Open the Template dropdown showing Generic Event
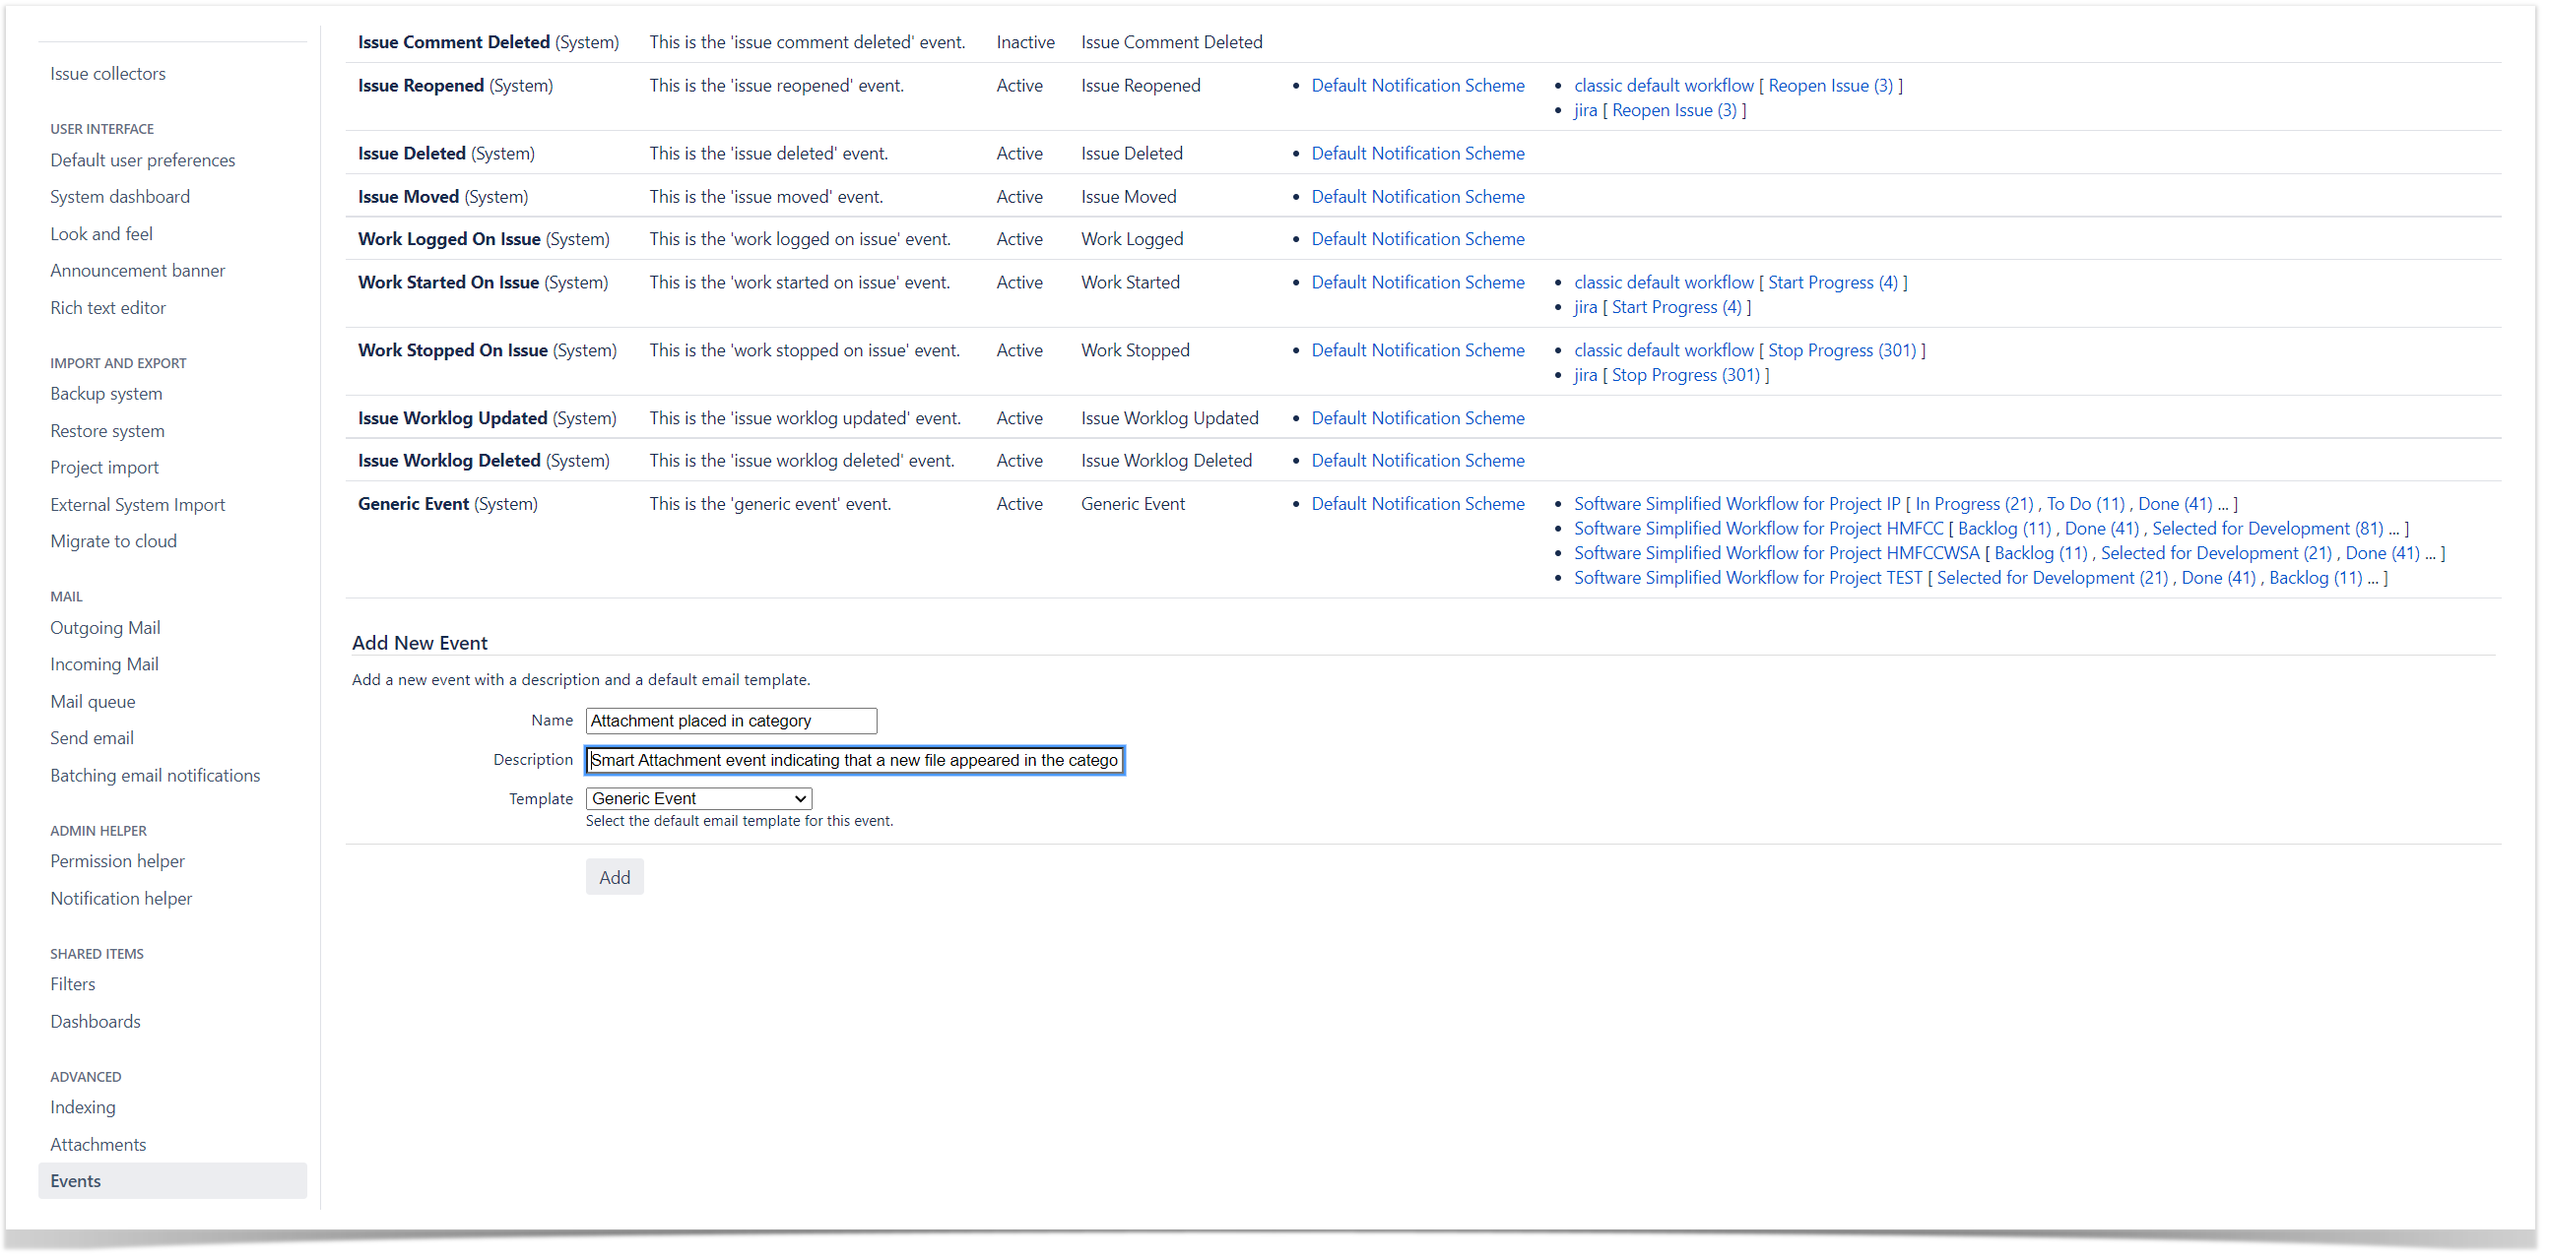Viewport: 2549px width, 1258px height. (x=697, y=798)
